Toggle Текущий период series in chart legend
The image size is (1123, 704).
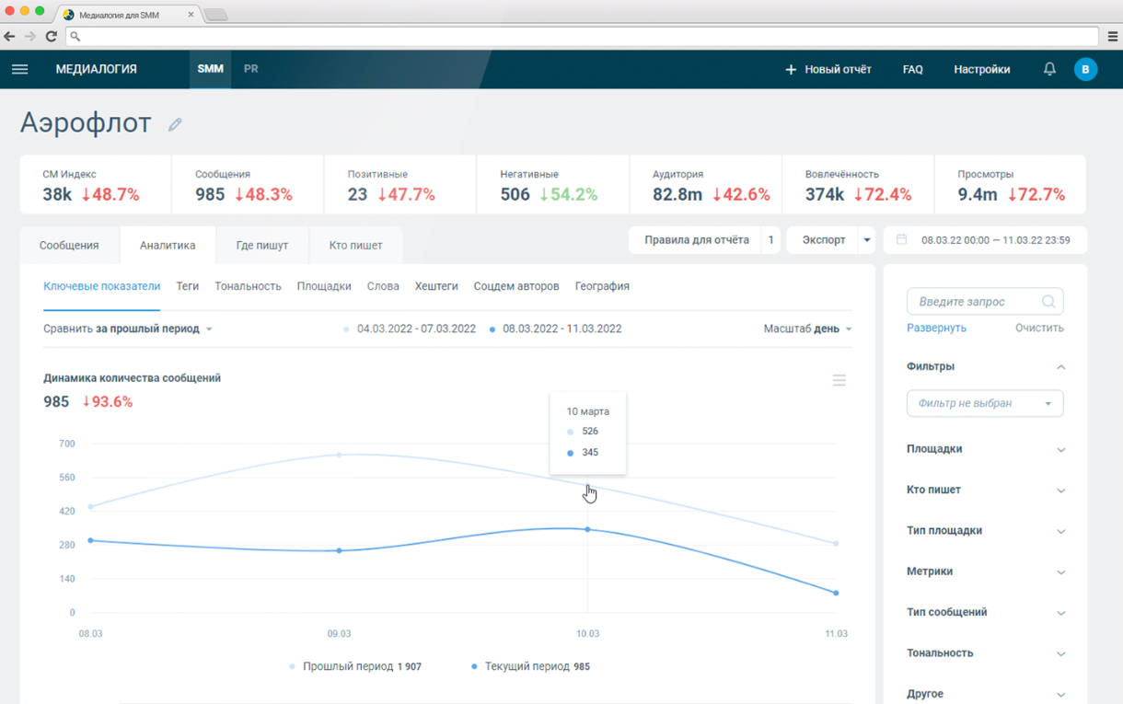530,666
